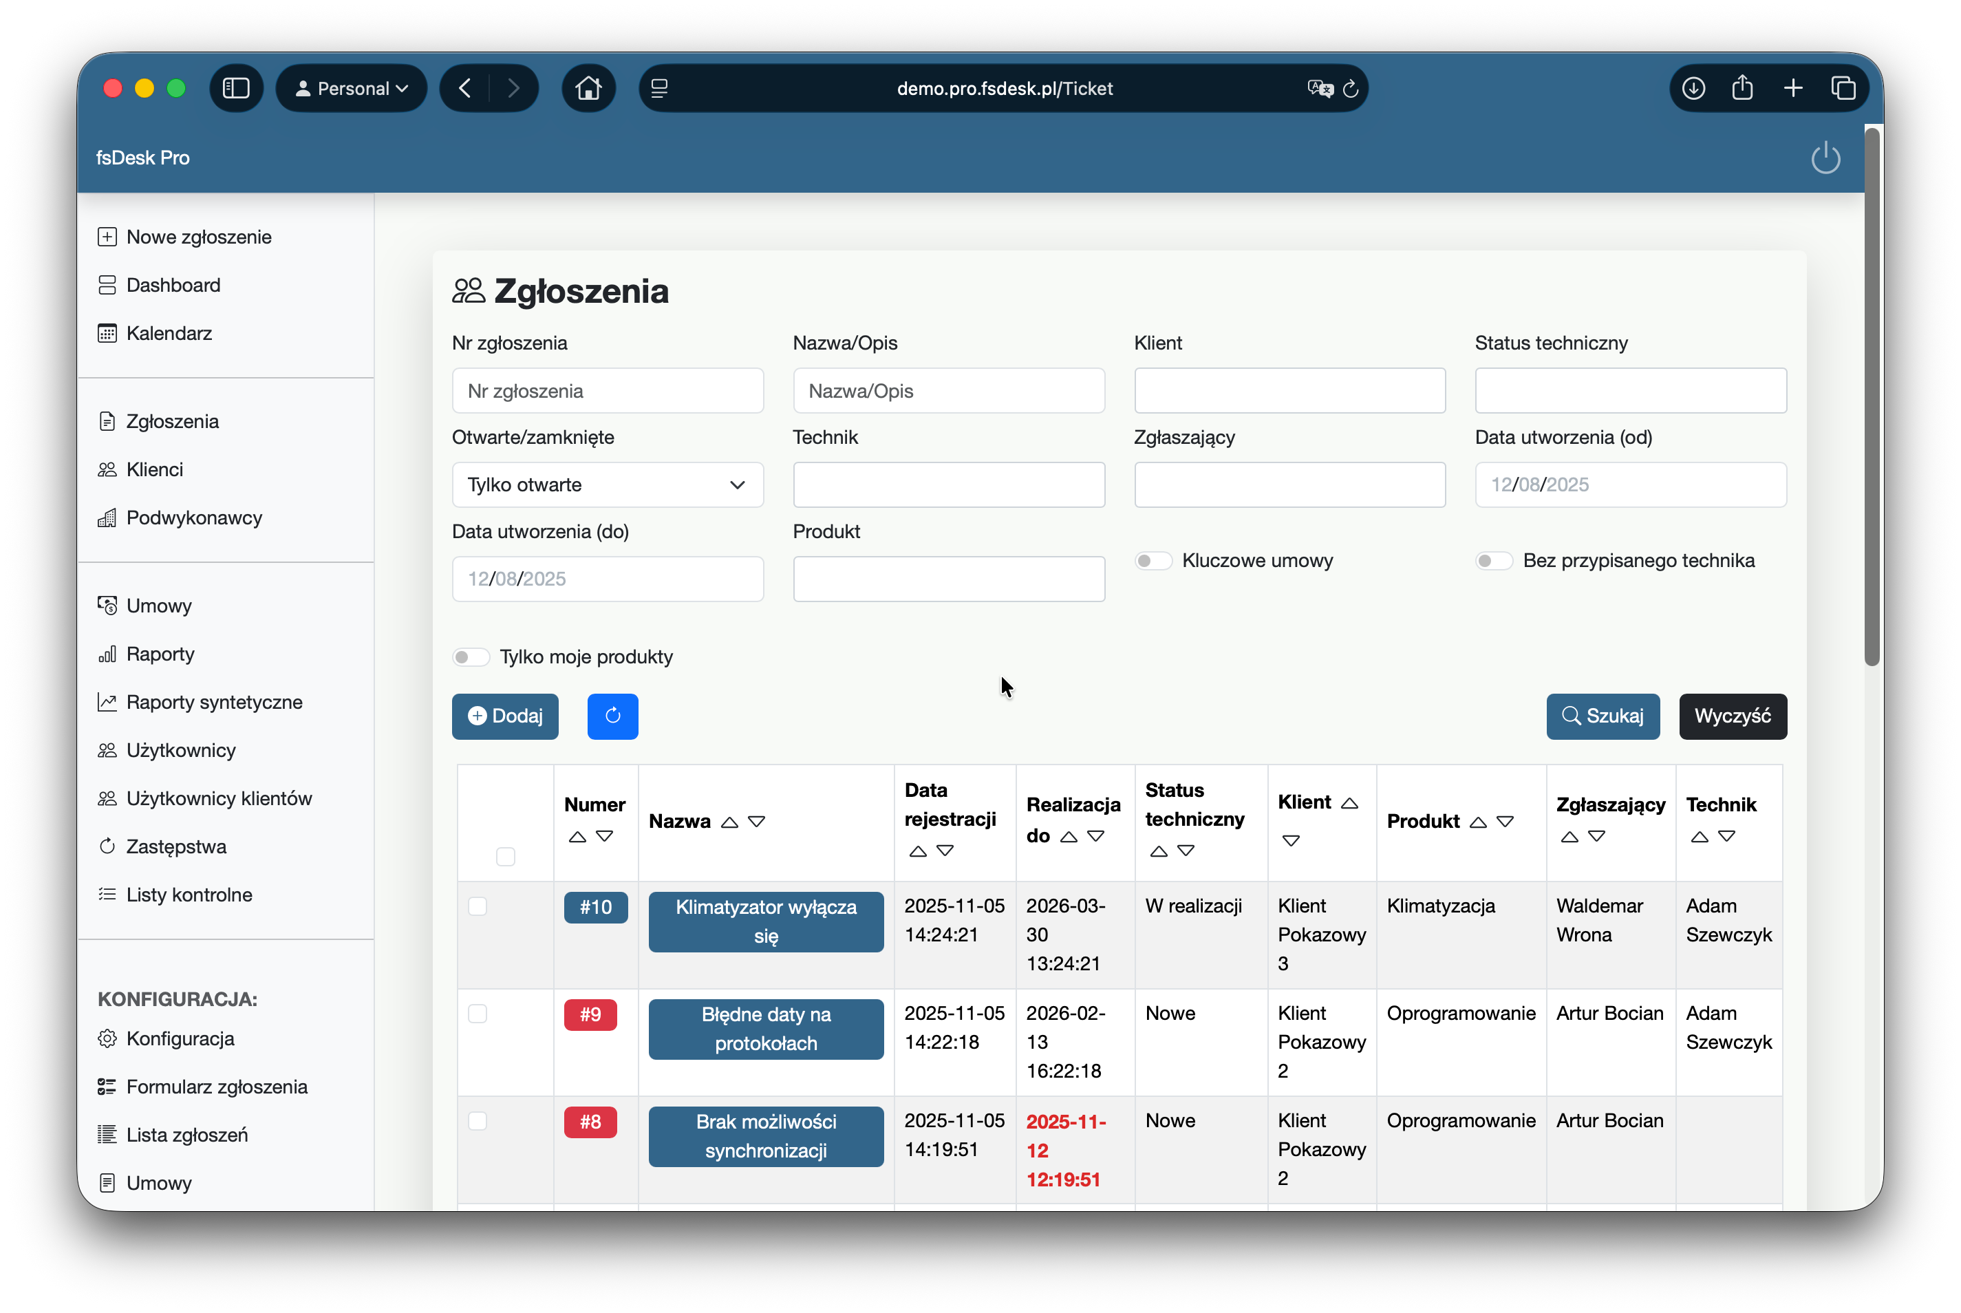Click the power logout icon
Image resolution: width=1961 pixels, height=1313 pixels.
click(1825, 158)
